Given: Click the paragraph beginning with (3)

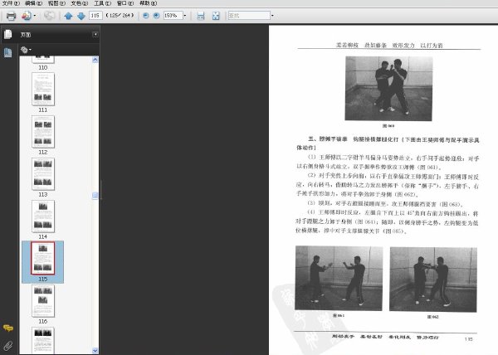Looking at the screenshot, I should 386,204.
